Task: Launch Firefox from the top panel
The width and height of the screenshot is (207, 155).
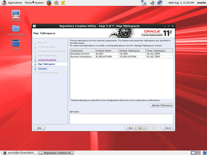Action: point(49,3)
